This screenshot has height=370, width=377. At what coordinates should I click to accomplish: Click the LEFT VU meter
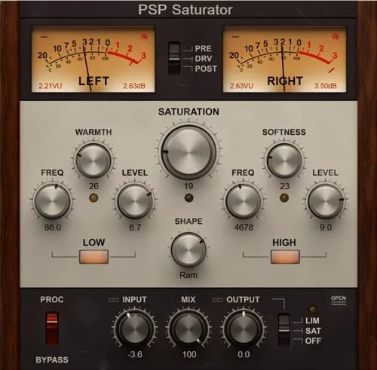tap(93, 59)
